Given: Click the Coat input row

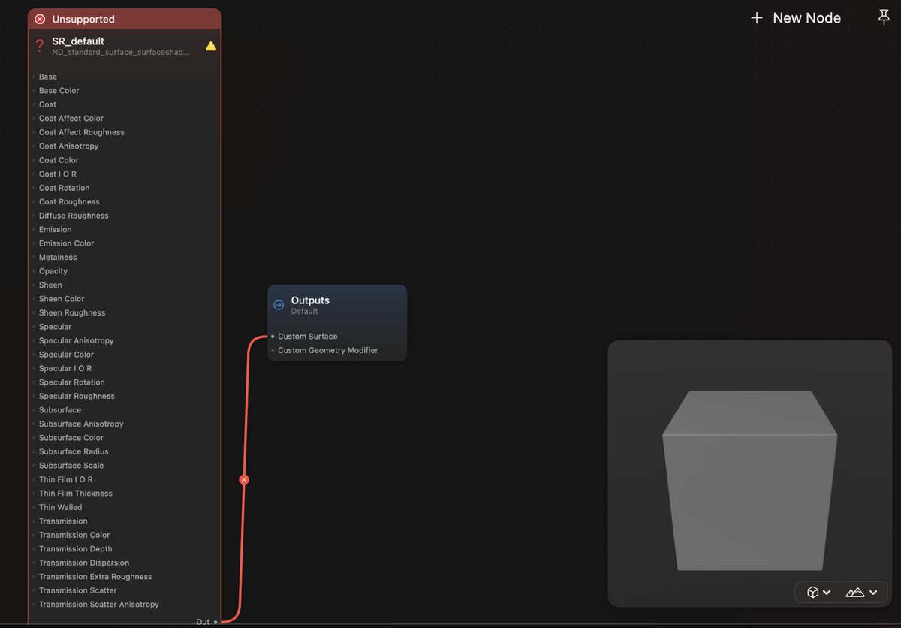Looking at the screenshot, I should coord(48,104).
